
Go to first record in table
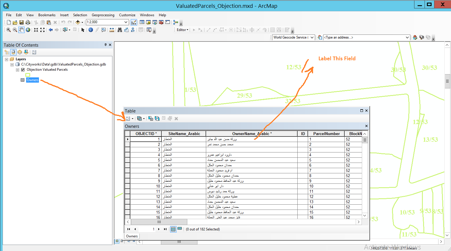click(x=129, y=229)
